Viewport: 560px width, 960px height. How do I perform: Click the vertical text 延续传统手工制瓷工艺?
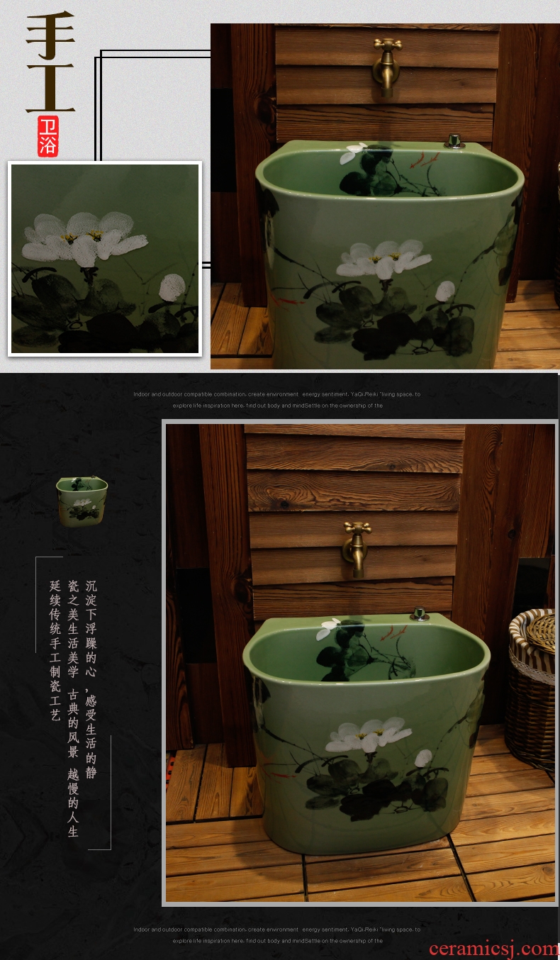pyautogui.click(x=55, y=650)
